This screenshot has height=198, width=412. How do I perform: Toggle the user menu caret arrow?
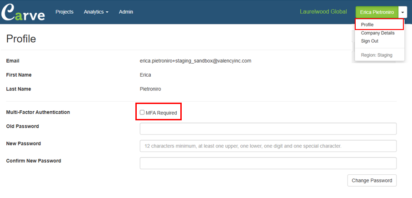point(403,12)
